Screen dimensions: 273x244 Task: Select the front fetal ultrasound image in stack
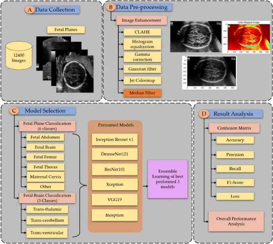(75, 74)
